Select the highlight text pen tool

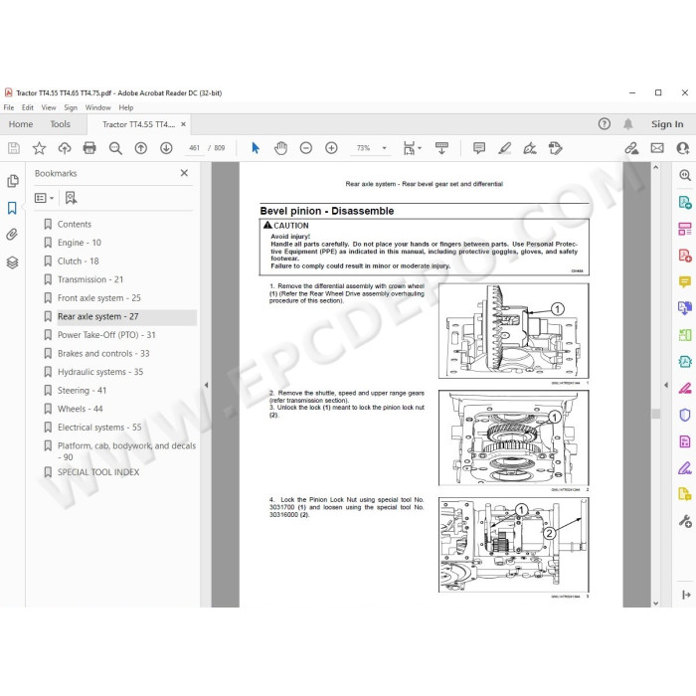505,148
